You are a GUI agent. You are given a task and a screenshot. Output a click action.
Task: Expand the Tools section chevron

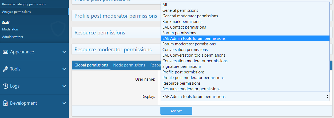coord(64,69)
